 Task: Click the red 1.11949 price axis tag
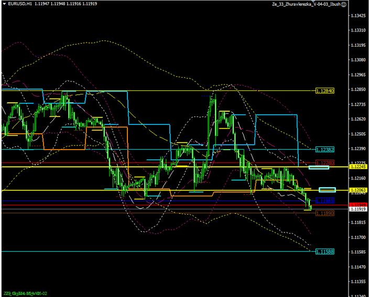click(358, 205)
